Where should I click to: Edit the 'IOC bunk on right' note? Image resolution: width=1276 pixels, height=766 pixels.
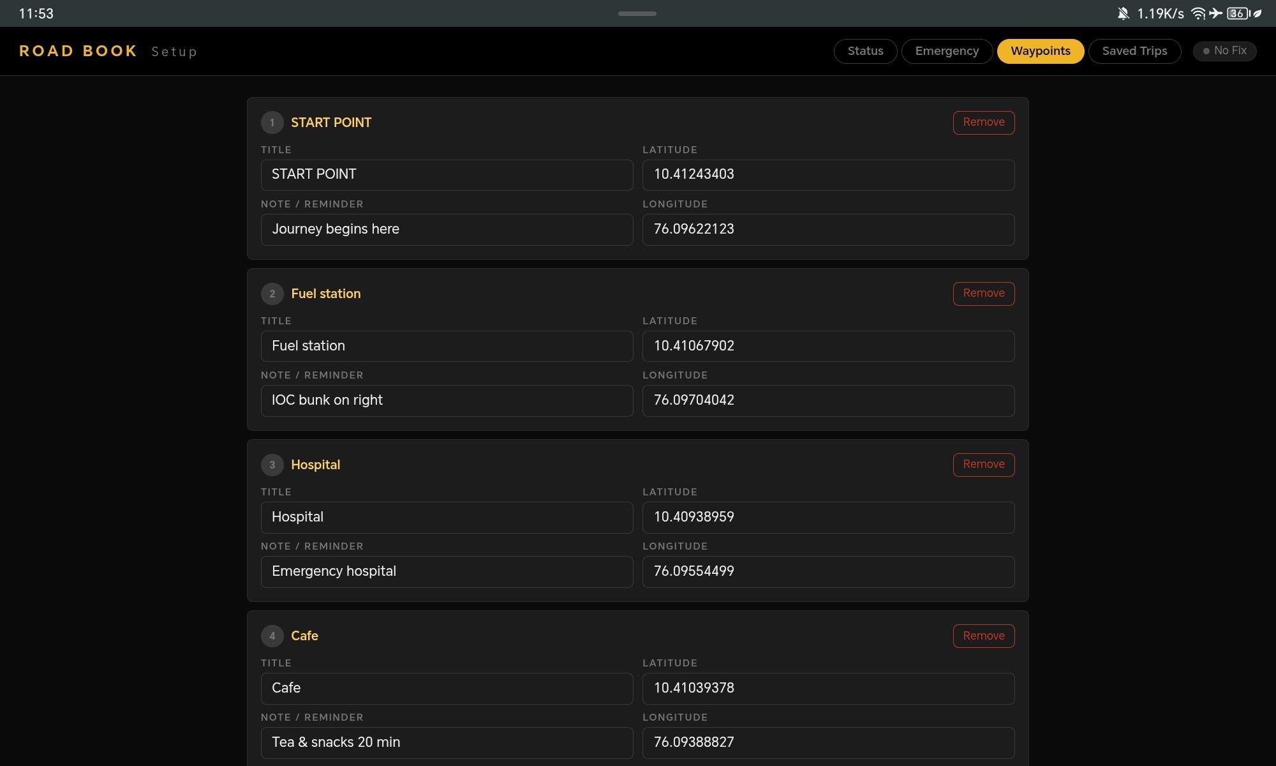click(447, 401)
